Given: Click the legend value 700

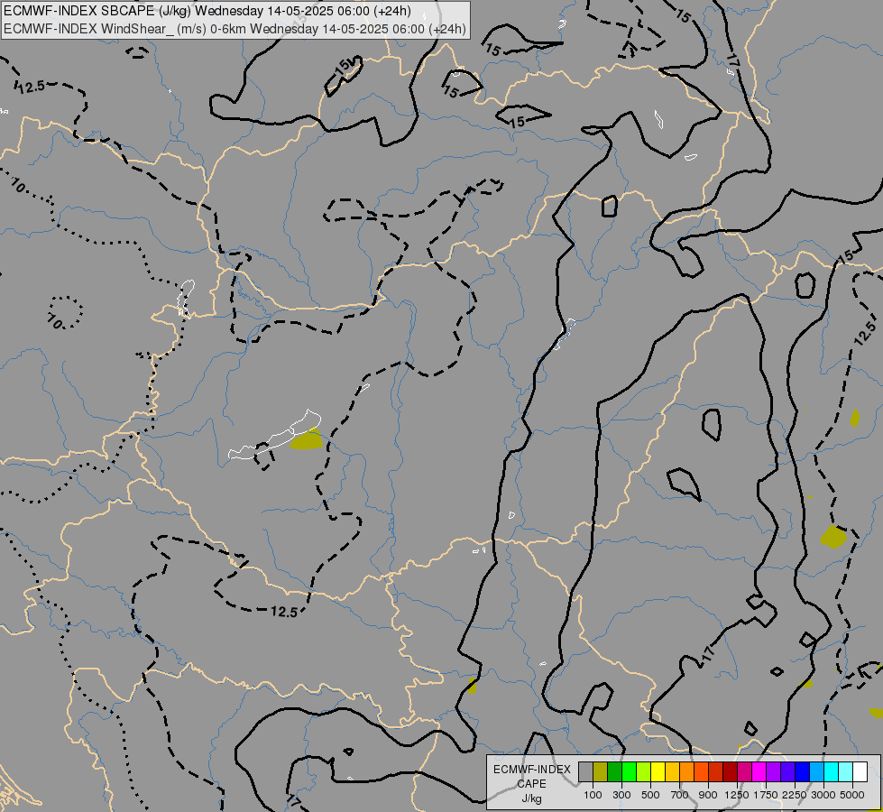Looking at the screenshot, I should pos(680,795).
